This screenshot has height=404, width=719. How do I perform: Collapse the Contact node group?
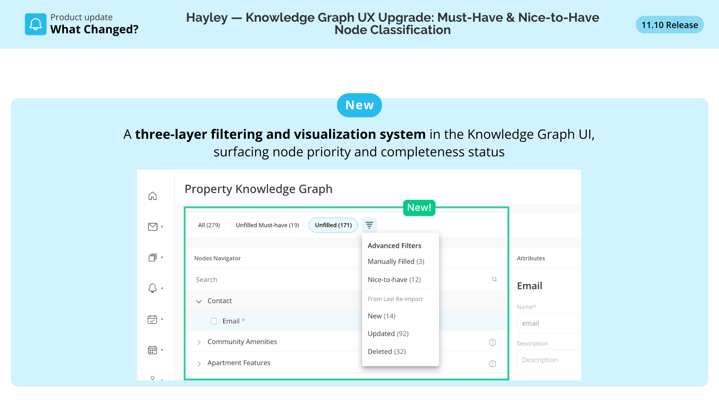pyautogui.click(x=199, y=301)
